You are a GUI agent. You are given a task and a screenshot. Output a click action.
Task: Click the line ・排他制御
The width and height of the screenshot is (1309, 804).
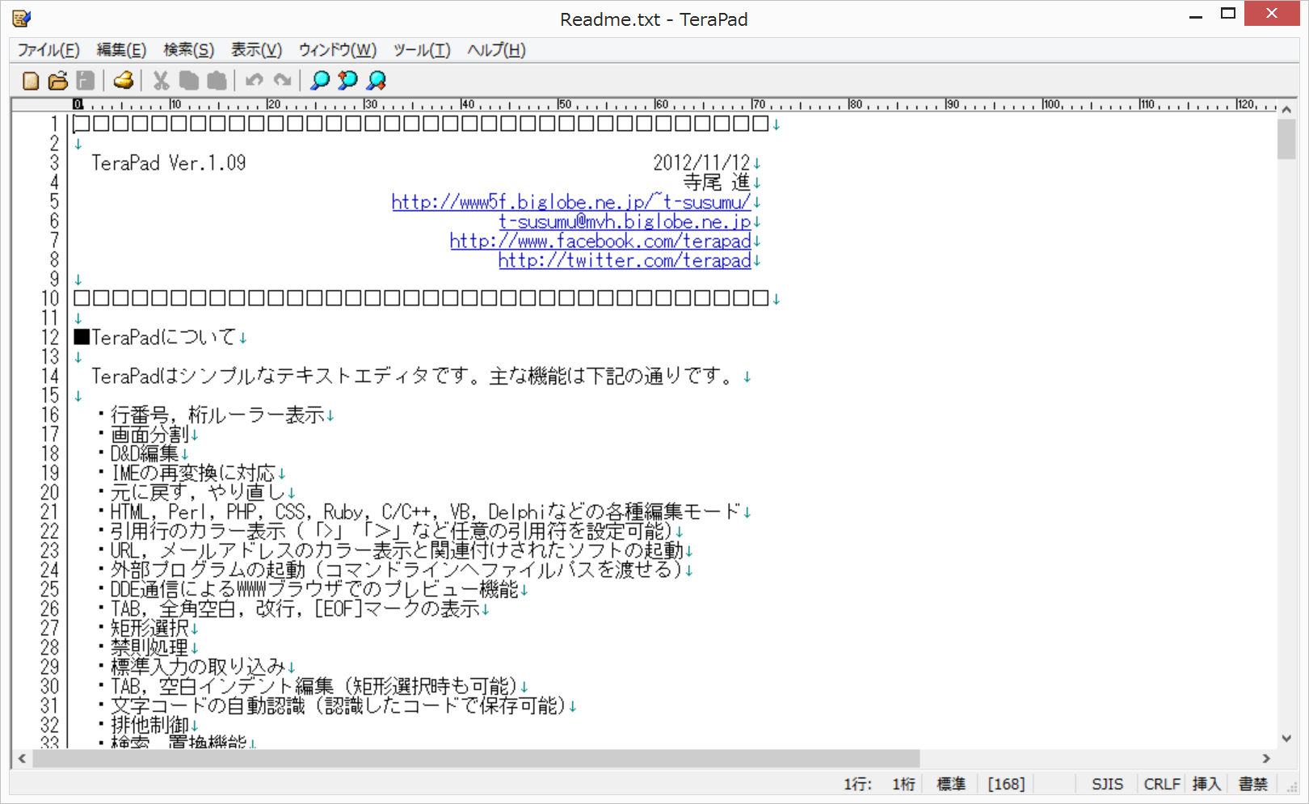tap(142, 726)
